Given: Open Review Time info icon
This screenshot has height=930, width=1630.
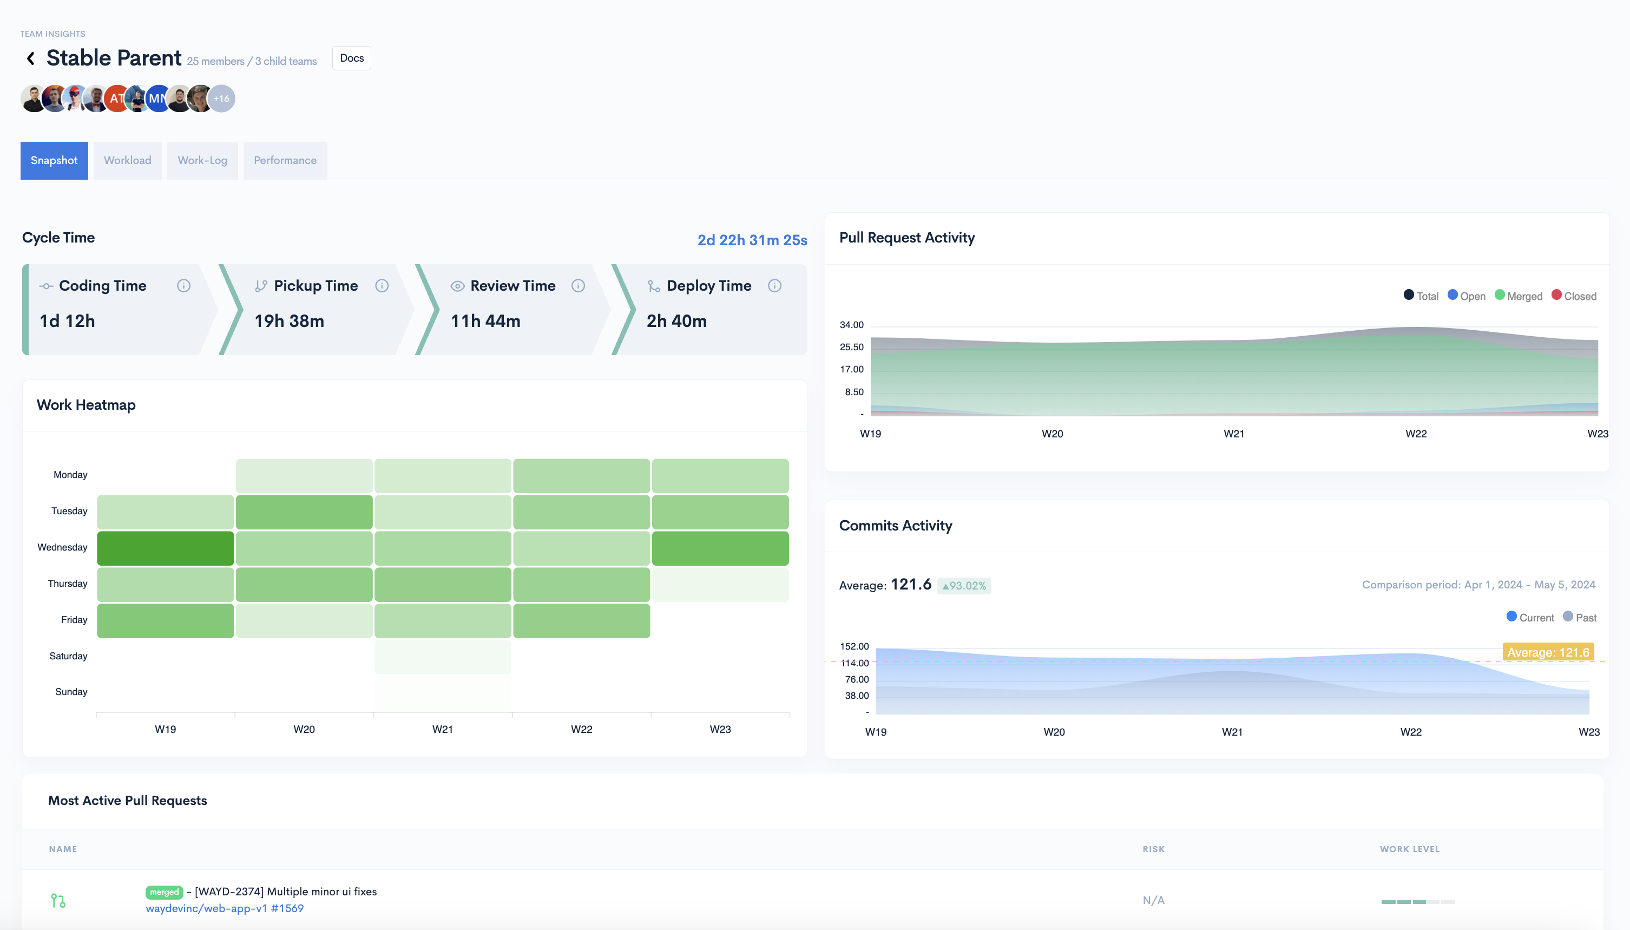Looking at the screenshot, I should (x=578, y=285).
